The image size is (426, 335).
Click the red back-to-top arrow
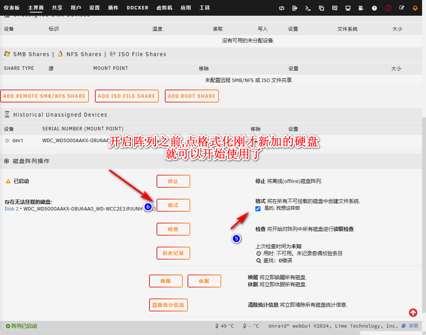[413, 313]
